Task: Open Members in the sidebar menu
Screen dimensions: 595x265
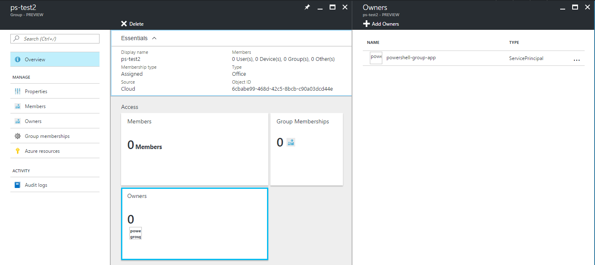Action: (55, 106)
